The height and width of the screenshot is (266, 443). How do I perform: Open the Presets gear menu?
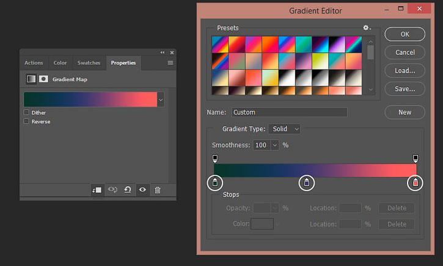click(x=367, y=27)
